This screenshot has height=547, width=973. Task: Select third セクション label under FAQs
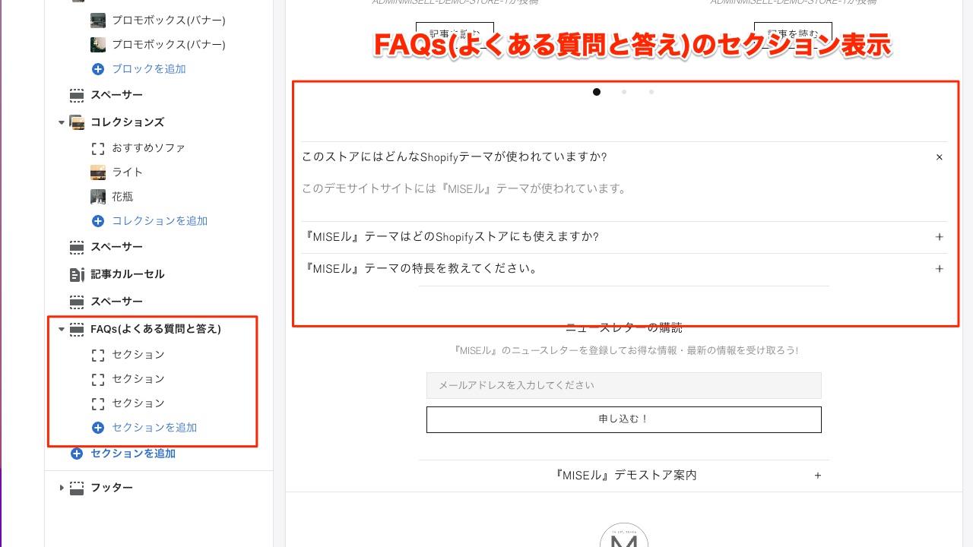pyautogui.click(x=138, y=403)
